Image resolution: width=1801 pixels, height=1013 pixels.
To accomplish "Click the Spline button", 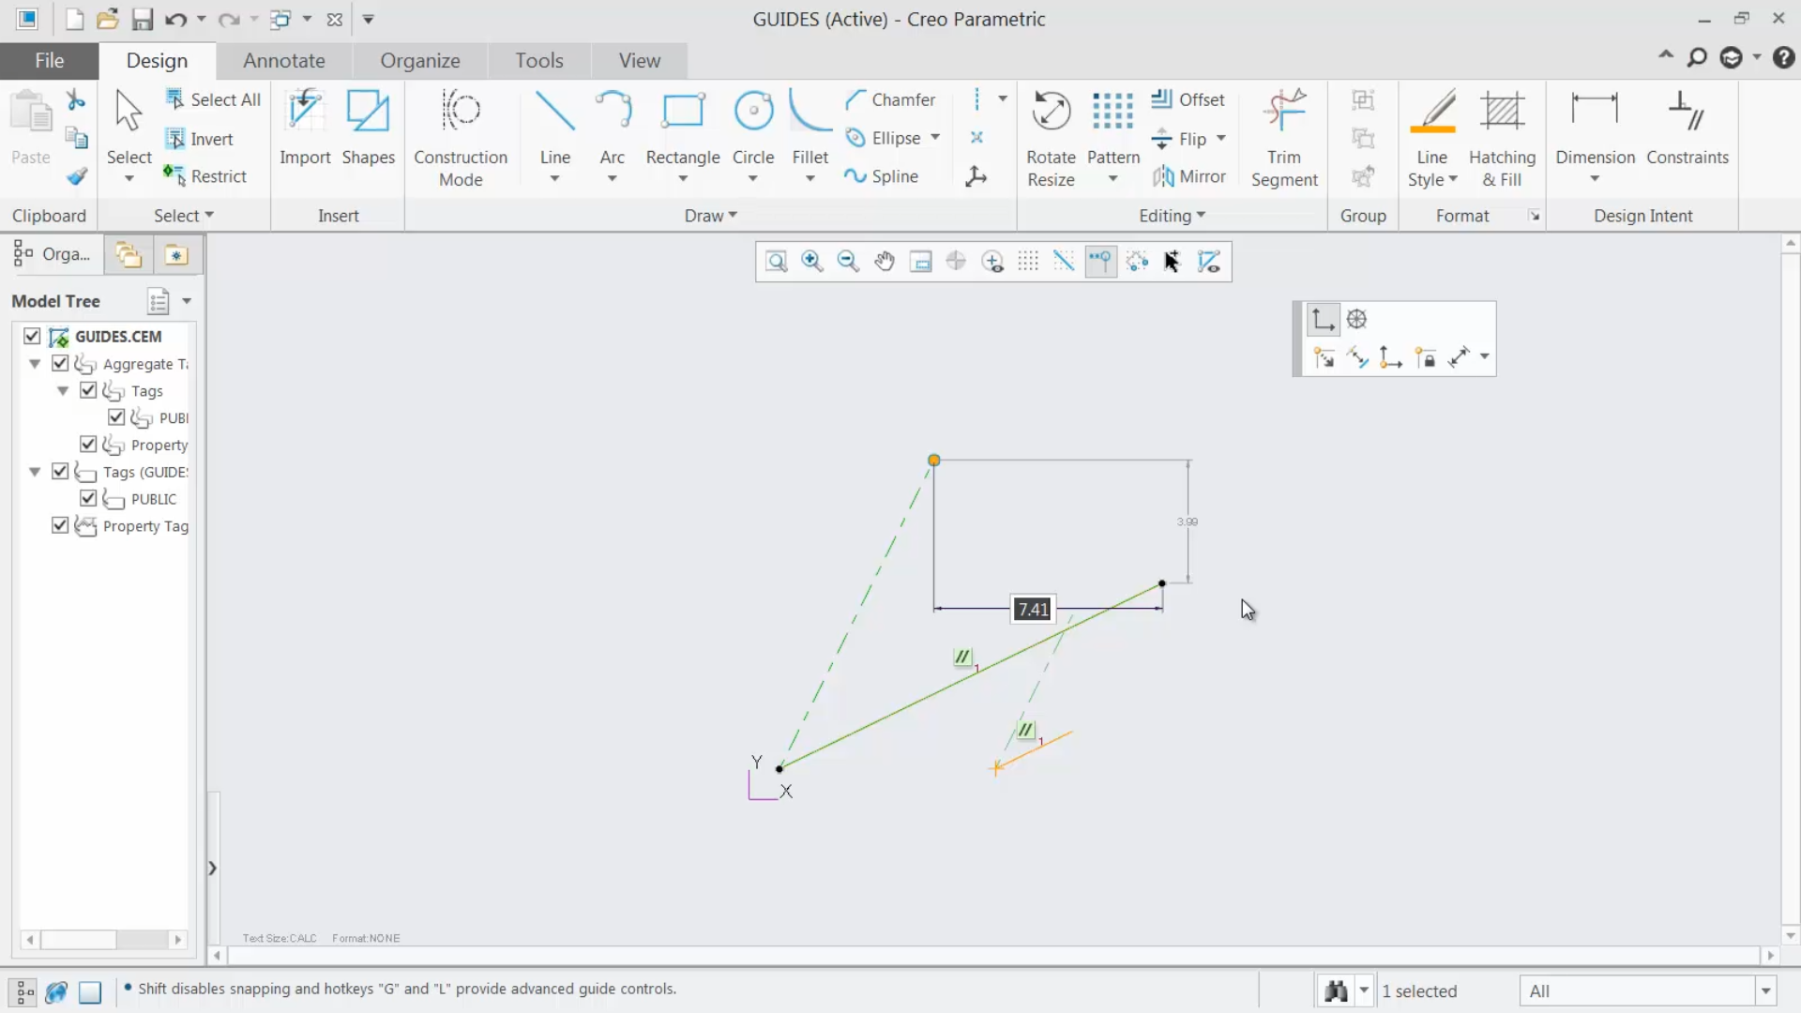I will pyautogui.click(x=881, y=176).
